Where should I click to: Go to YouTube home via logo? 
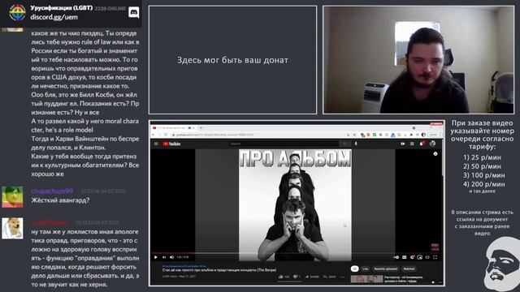pos(171,144)
